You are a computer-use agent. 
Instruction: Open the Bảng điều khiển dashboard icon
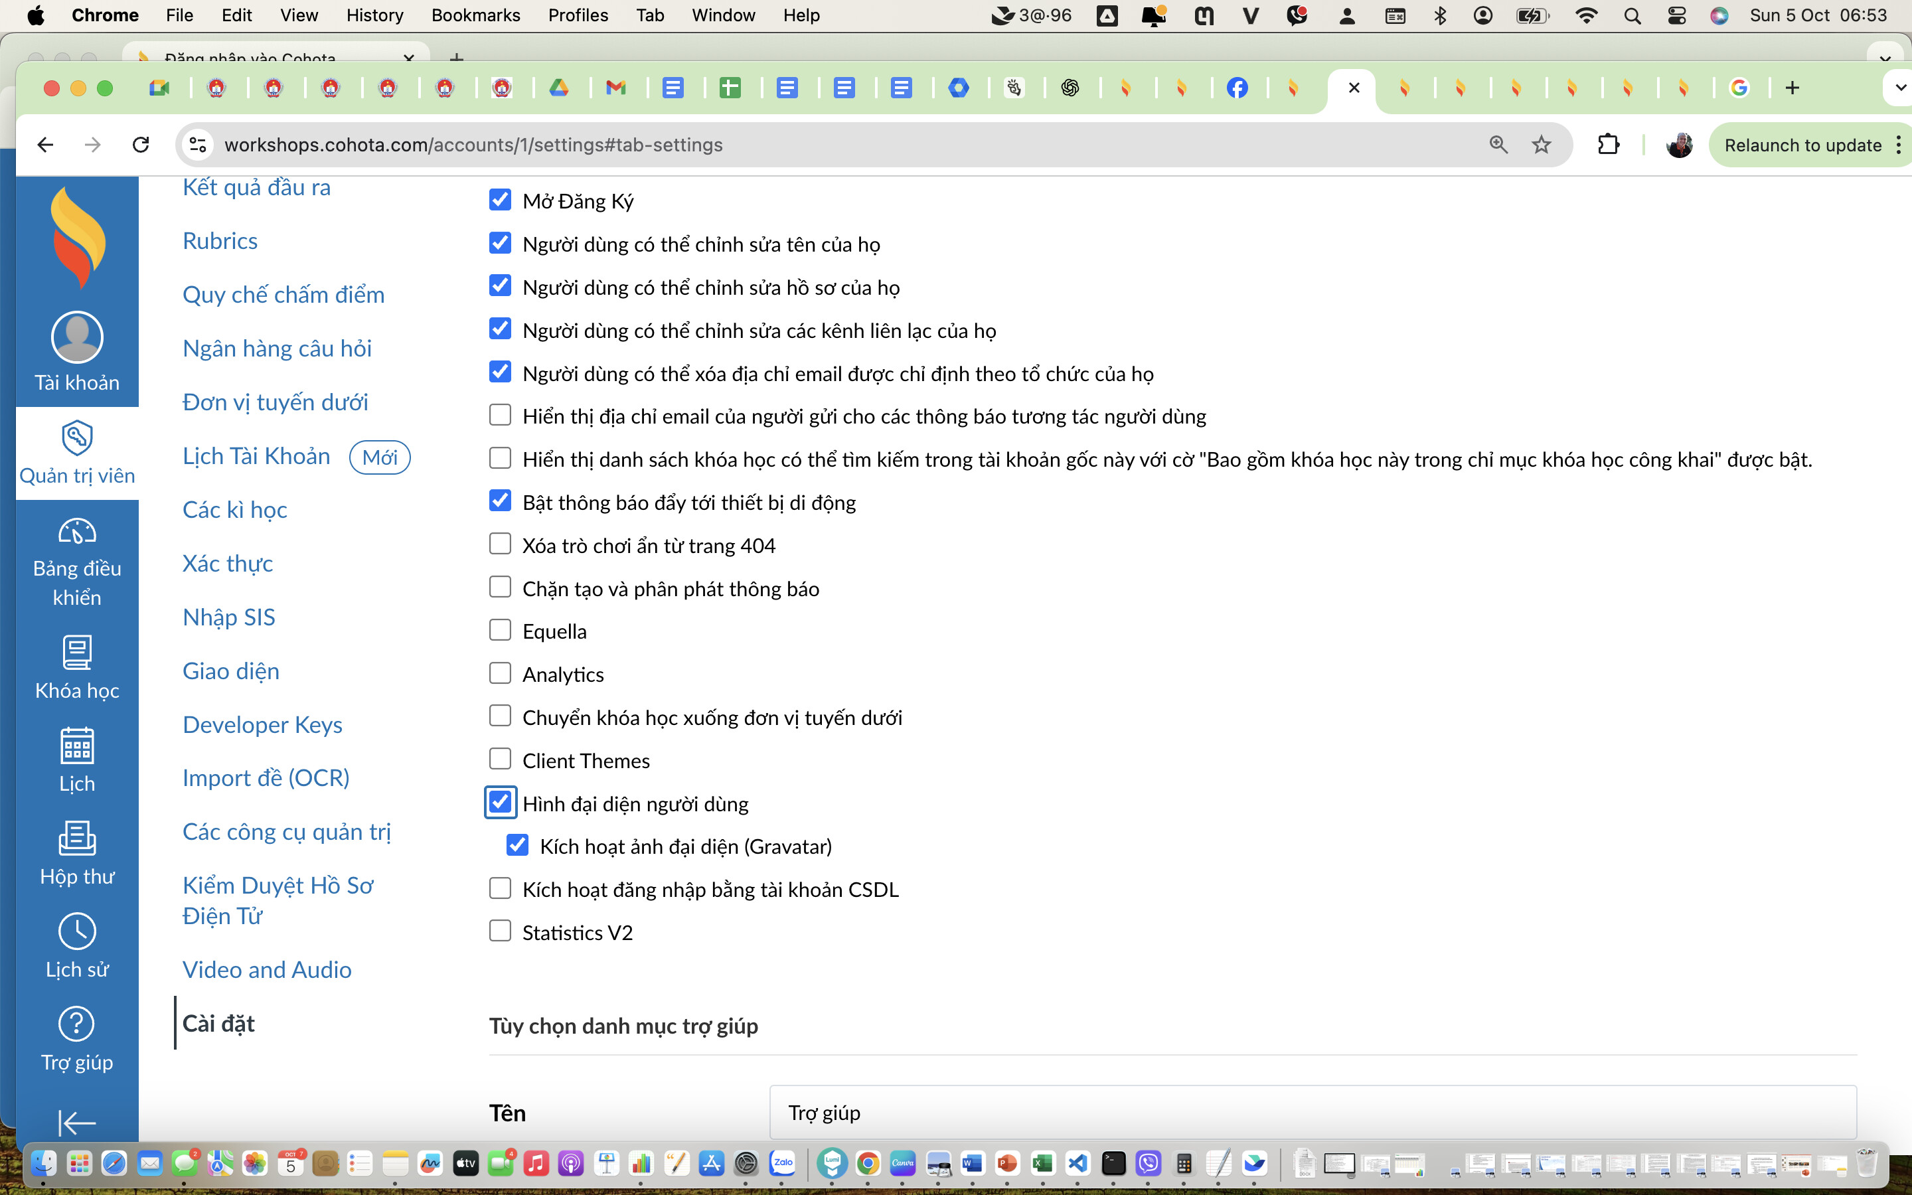76,532
